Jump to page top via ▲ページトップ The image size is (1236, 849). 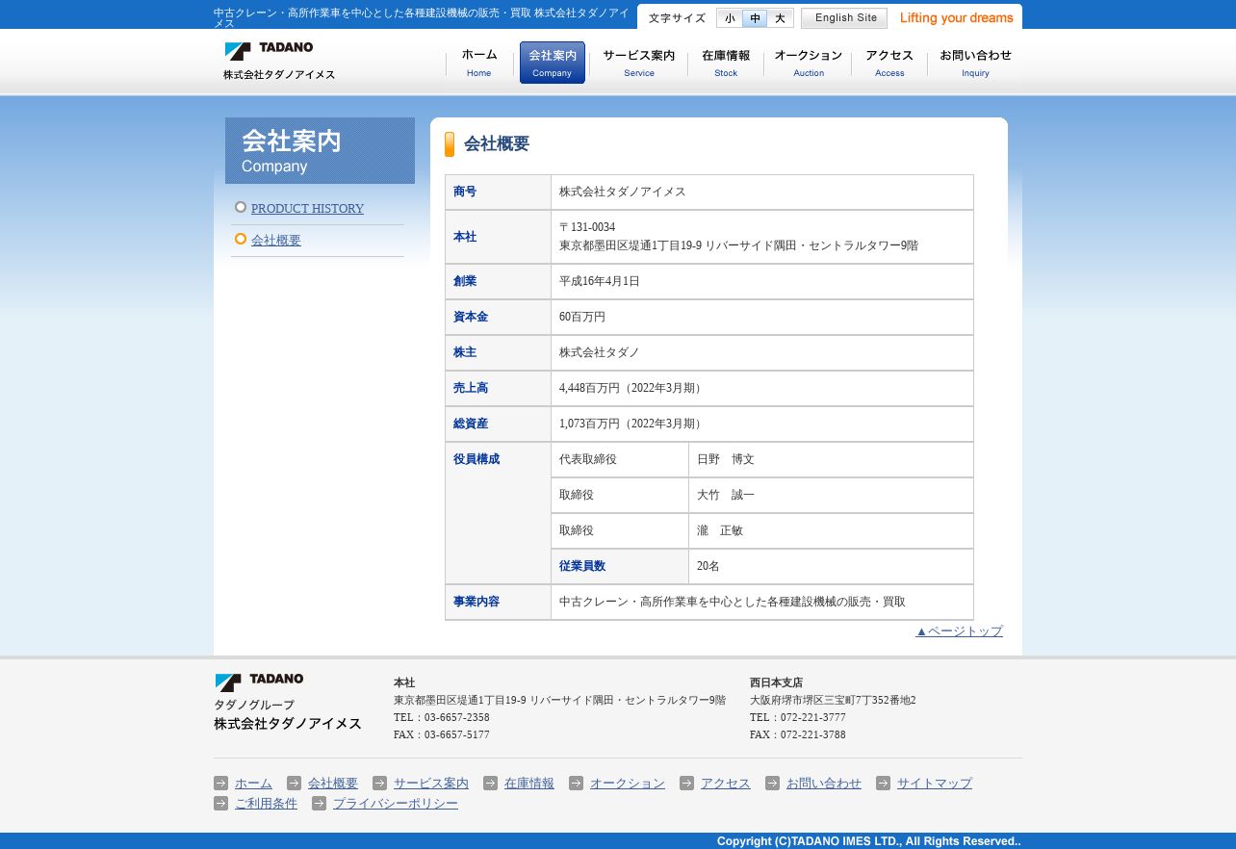[x=959, y=631]
